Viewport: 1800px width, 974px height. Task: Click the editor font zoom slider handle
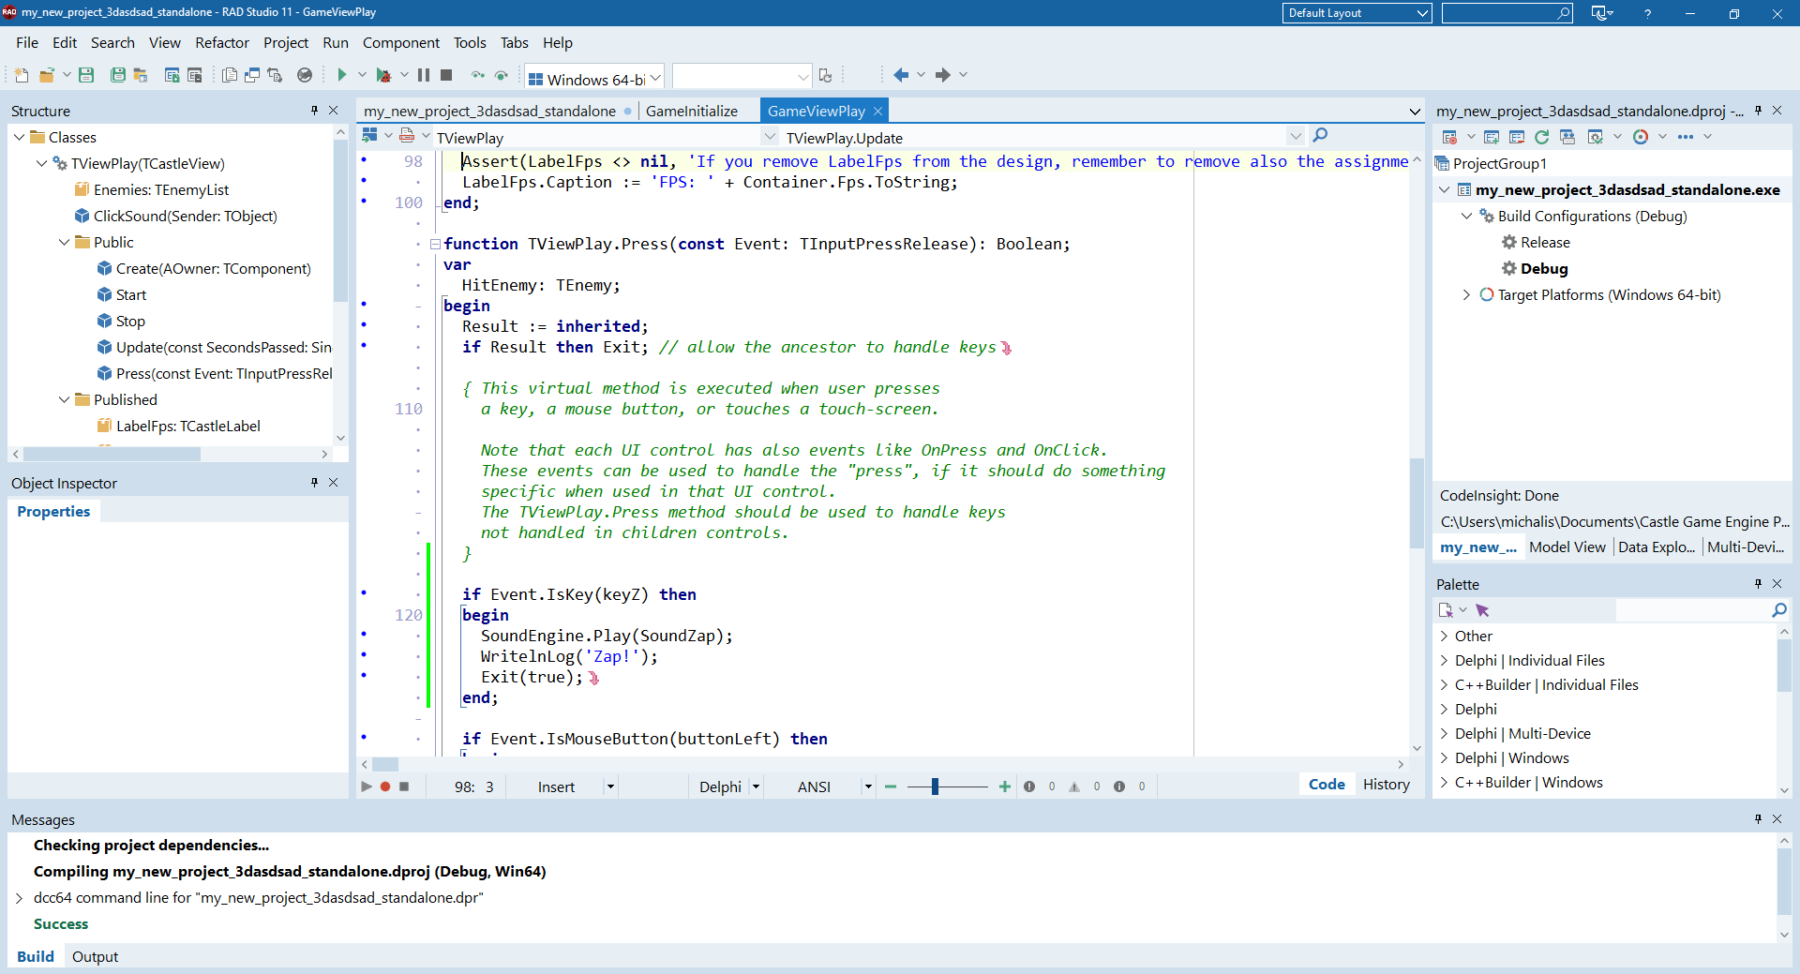tap(935, 787)
